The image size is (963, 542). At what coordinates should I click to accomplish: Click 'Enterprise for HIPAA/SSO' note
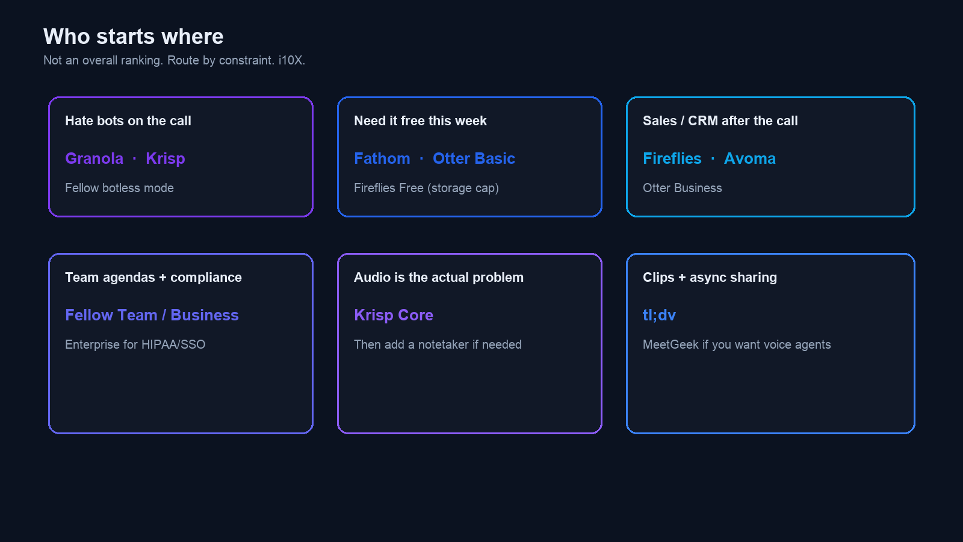click(135, 344)
